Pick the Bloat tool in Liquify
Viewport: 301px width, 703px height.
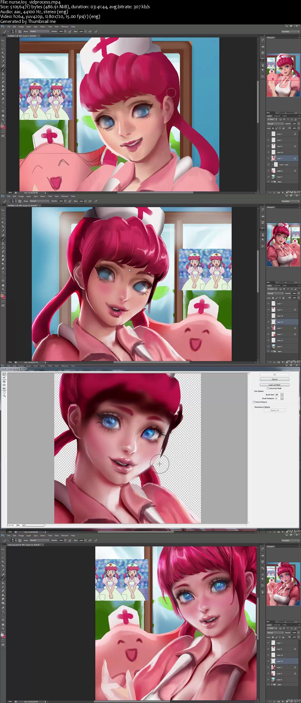click(x=4, y=385)
